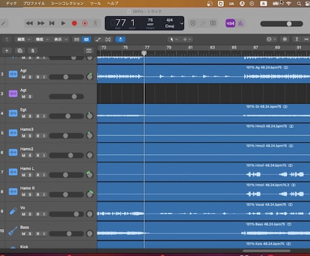Click the Hamo3 track audio icon
Screen dimensions: 310x256
click(x=13, y=133)
